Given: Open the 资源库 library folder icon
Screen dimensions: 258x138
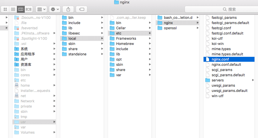Looking at the screenshot, I should 17,65.
